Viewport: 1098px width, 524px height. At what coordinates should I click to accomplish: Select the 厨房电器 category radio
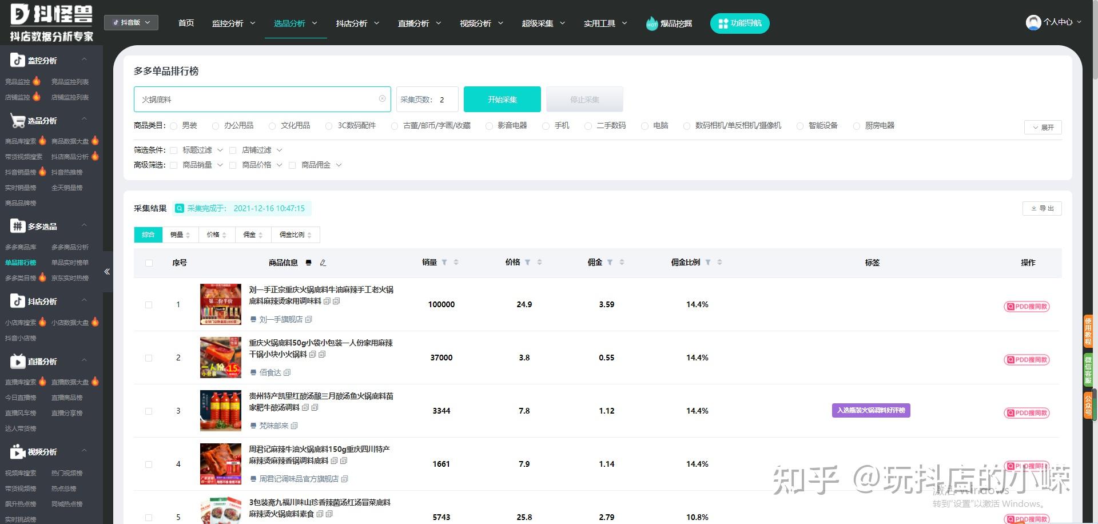click(857, 126)
